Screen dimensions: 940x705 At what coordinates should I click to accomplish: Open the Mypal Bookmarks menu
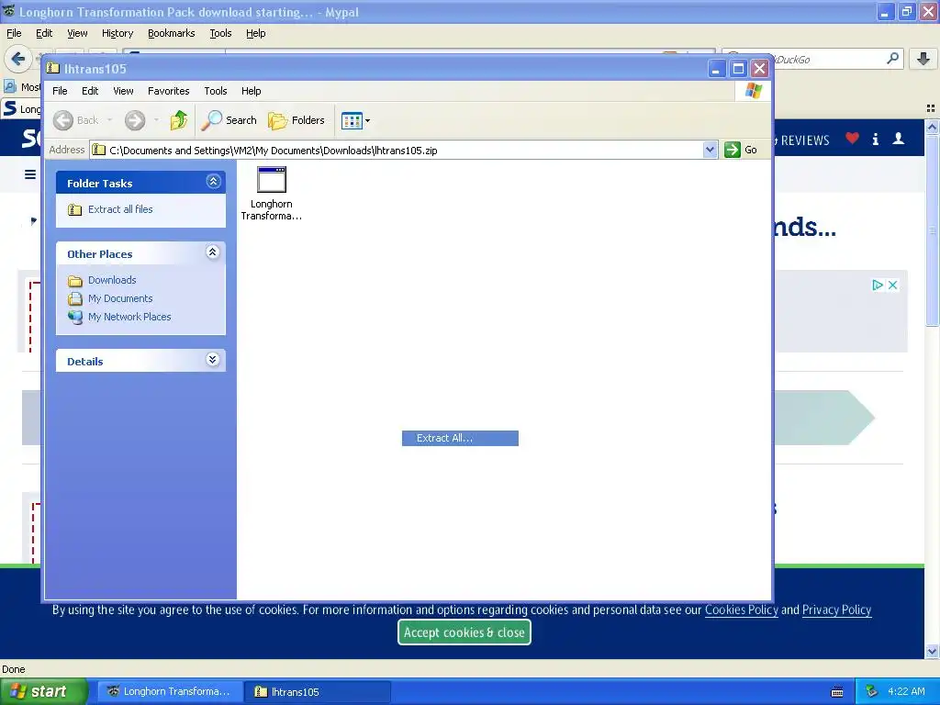tap(172, 34)
